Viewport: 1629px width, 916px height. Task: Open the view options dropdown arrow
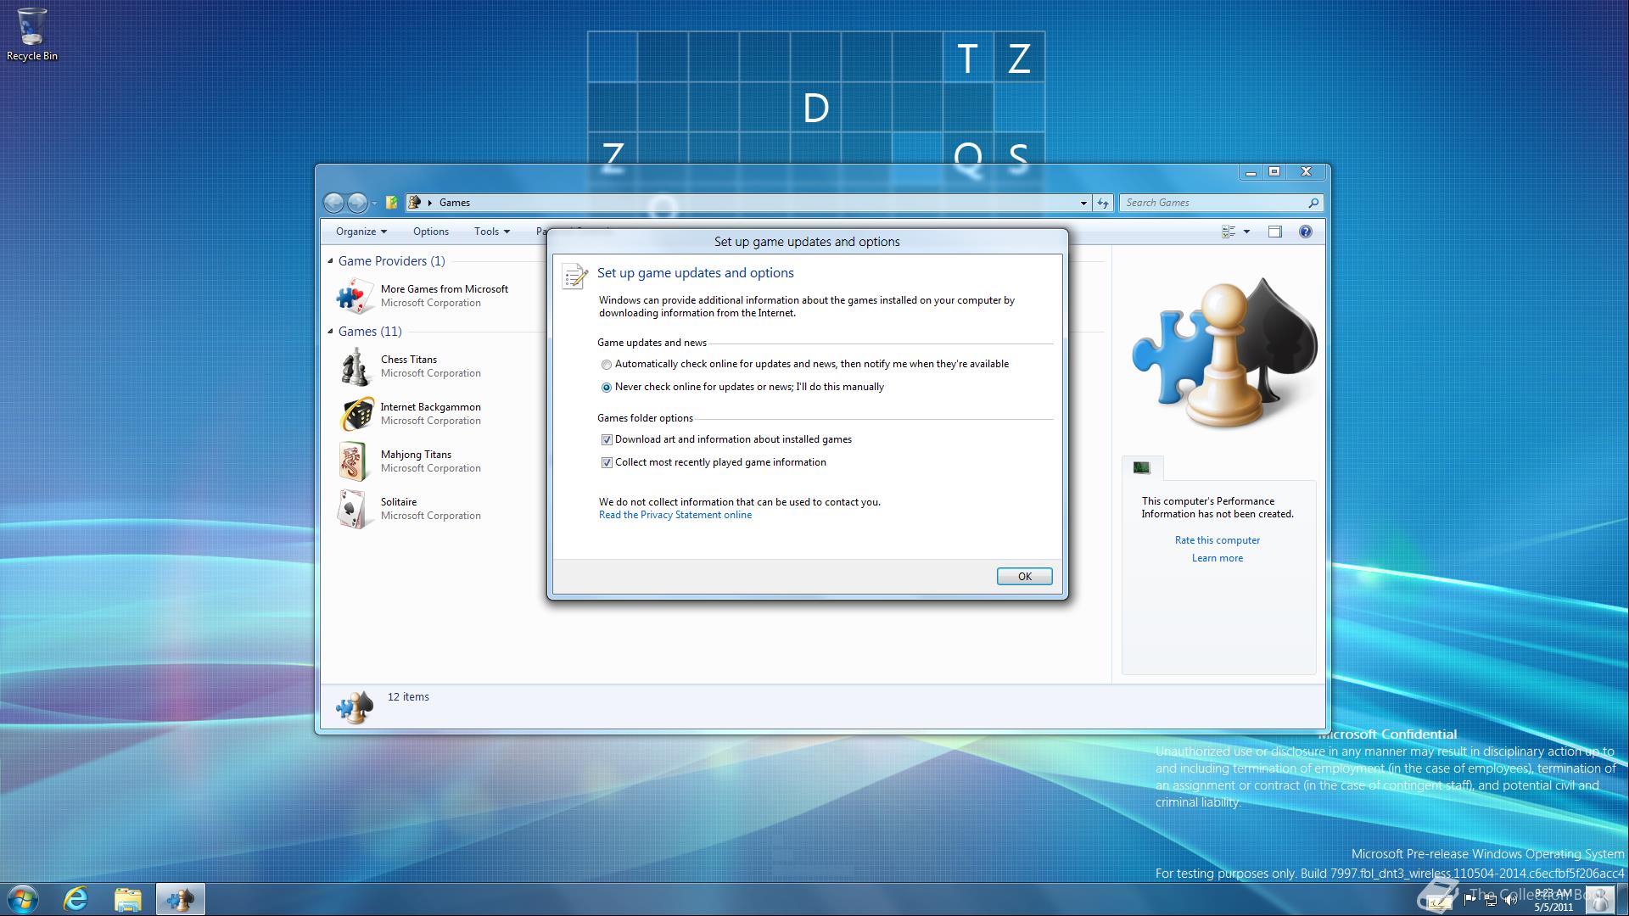tap(1246, 232)
